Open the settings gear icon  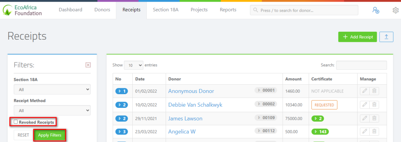(x=396, y=10)
